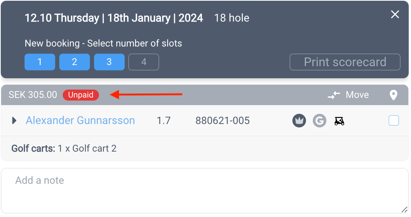Click the golf cart icon in player row
Viewport: 411px width, 217px height.
[340, 121]
